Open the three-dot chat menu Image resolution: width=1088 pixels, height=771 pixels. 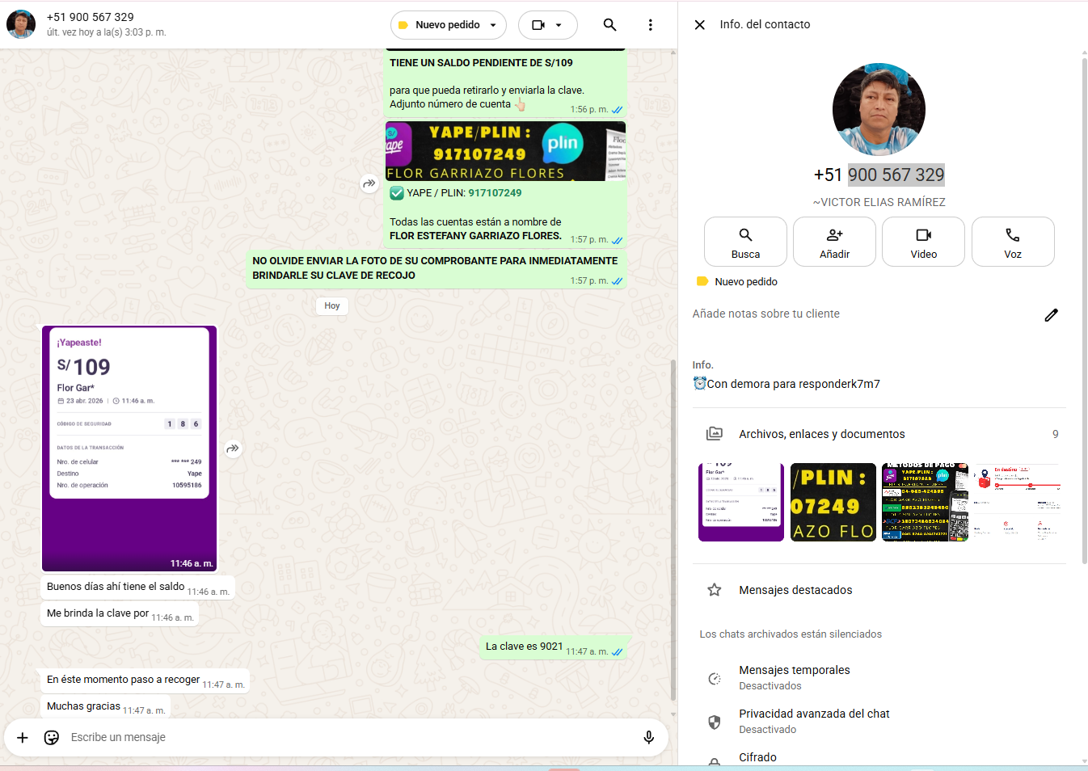pos(650,25)
